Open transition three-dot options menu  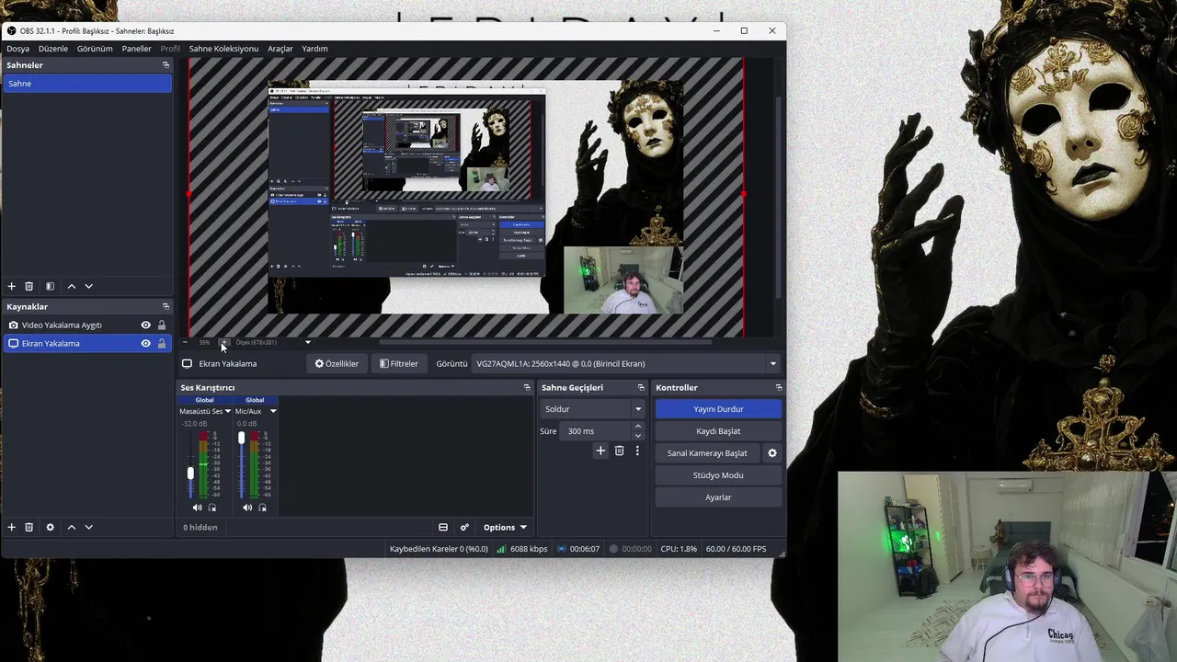(637, 451)
